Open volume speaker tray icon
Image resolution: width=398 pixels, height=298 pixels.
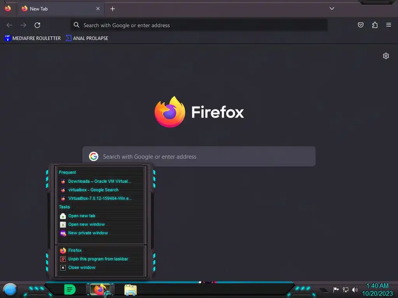point(354,289)
